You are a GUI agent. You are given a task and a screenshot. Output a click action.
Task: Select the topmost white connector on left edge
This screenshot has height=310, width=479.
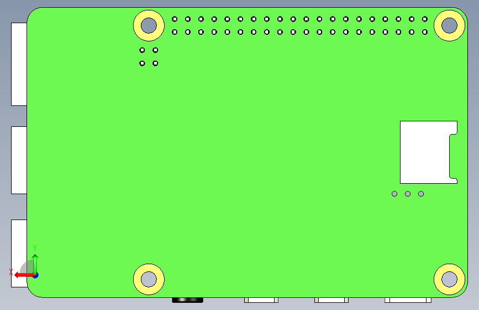(x=19, y=64)
